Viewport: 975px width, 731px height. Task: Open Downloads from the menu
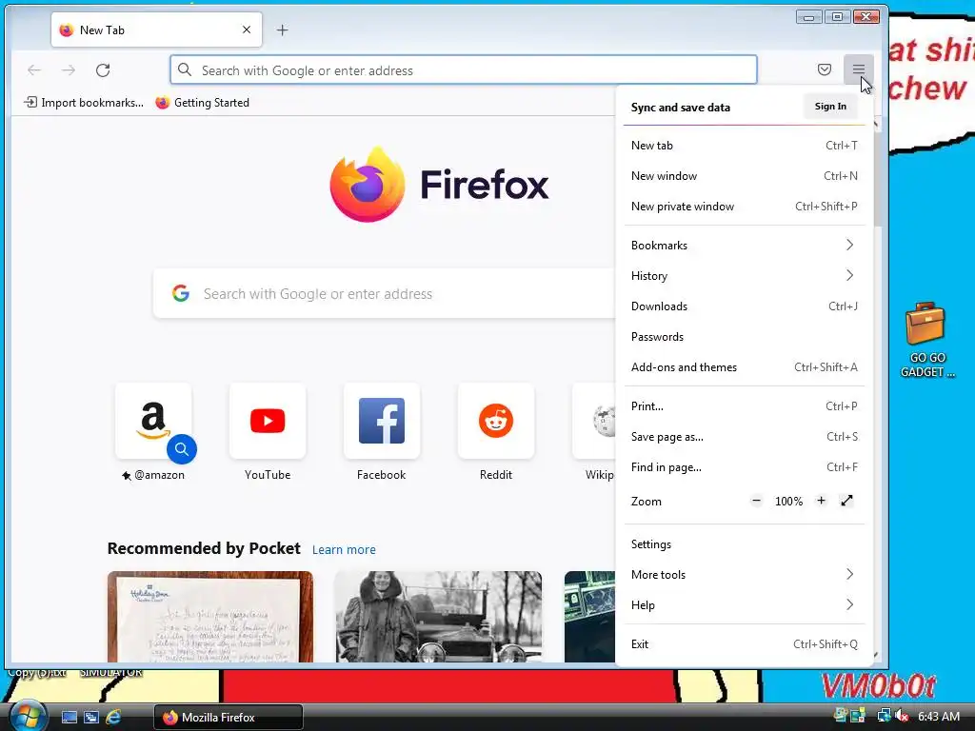[x=744, y=306]
